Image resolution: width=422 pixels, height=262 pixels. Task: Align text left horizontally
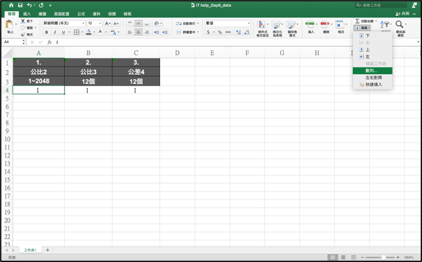[x=130, y=32]
